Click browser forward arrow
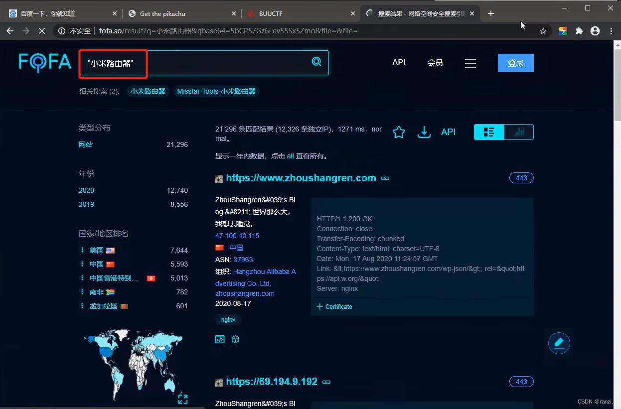The height and width of the screenshot is (409, 621). (26, 31)
